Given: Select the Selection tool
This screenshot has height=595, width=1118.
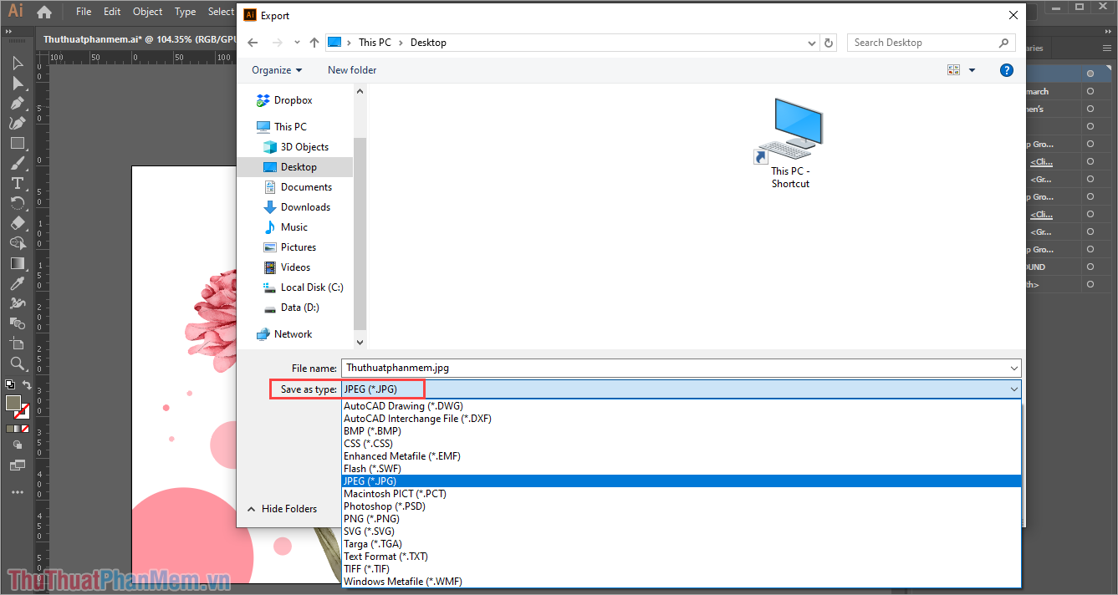Looking at the screenshot, I should pos(17,63).
